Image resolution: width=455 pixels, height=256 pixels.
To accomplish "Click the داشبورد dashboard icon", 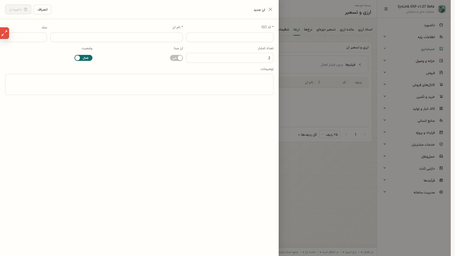I will click(441, 25).
